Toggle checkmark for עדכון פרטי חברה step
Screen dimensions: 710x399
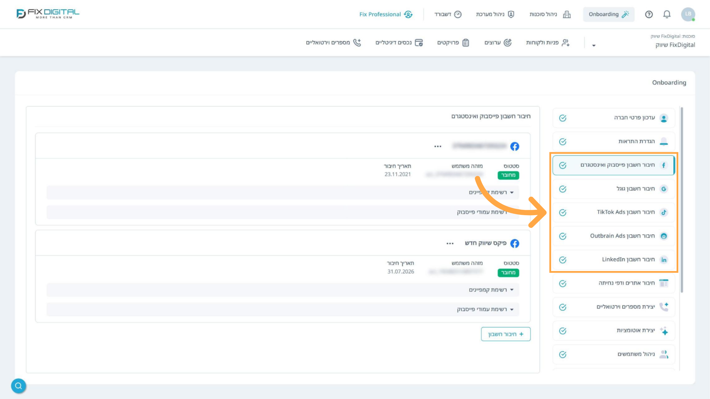[563, 118]
